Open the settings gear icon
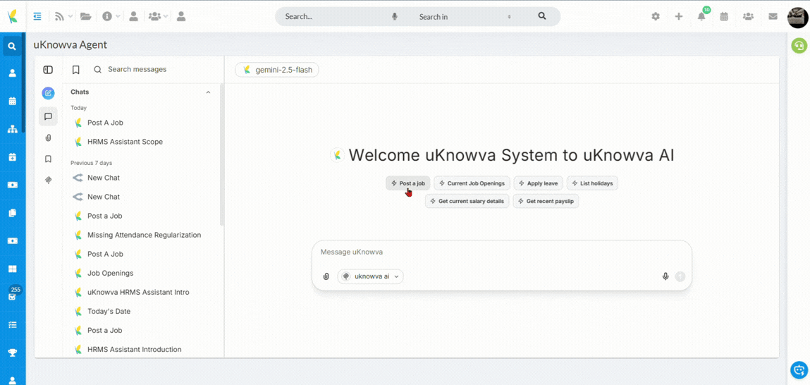This screenshot has width=810, height=385. 656,16
